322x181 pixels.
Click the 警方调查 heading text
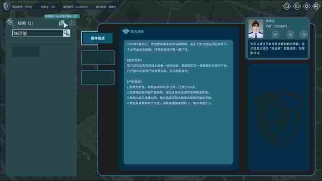(137, 31)
